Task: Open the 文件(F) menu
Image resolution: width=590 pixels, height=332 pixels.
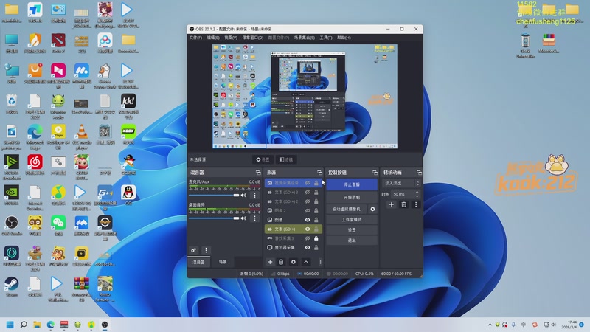Action: point(195,38)
